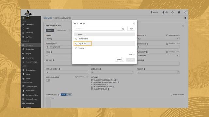Select the Testing project radio button

pos(76,48)
